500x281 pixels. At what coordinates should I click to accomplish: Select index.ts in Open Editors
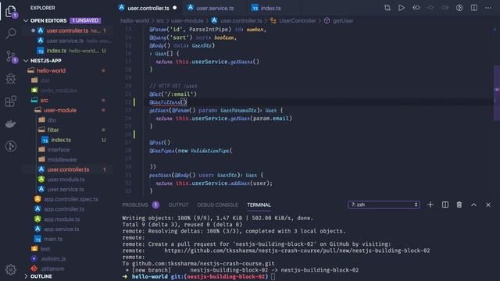tap(56, 51)
